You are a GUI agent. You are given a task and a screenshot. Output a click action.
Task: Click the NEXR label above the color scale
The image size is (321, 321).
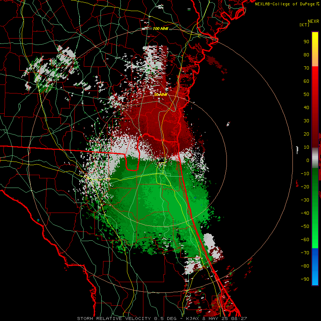(313, 21)
